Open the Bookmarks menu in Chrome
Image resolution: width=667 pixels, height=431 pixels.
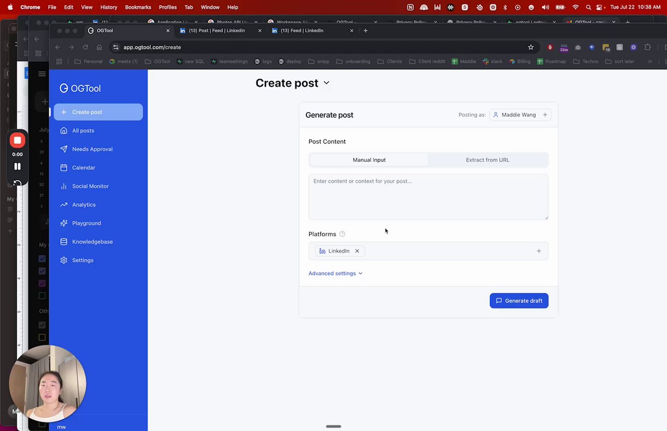coord(138,7)
